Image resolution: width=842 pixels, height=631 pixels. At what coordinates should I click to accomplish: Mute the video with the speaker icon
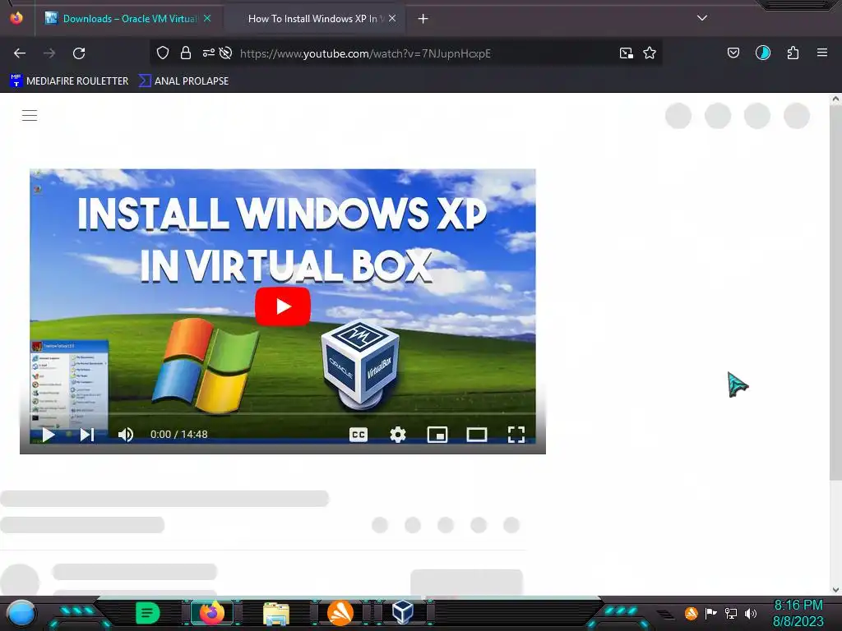126,435
